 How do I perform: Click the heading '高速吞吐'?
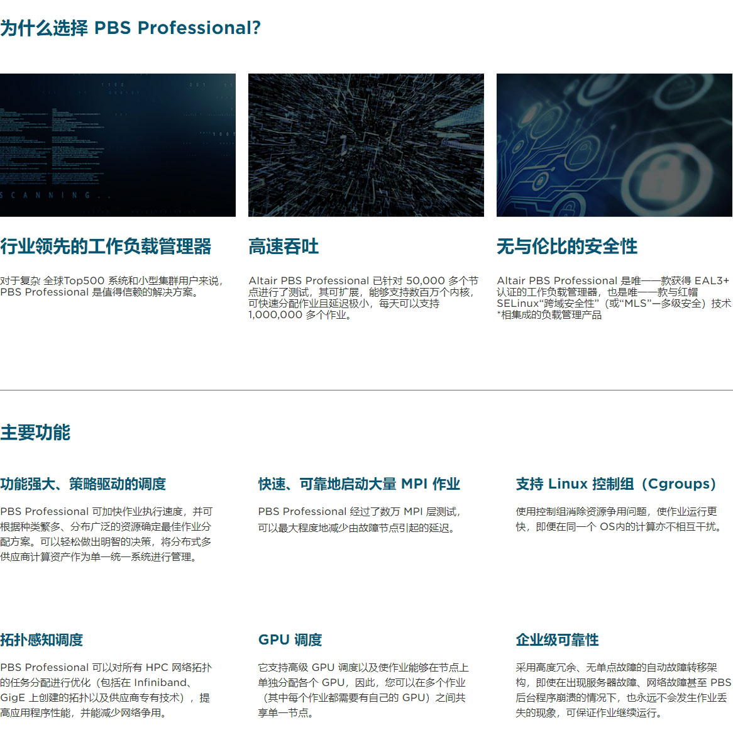[284, 246]
